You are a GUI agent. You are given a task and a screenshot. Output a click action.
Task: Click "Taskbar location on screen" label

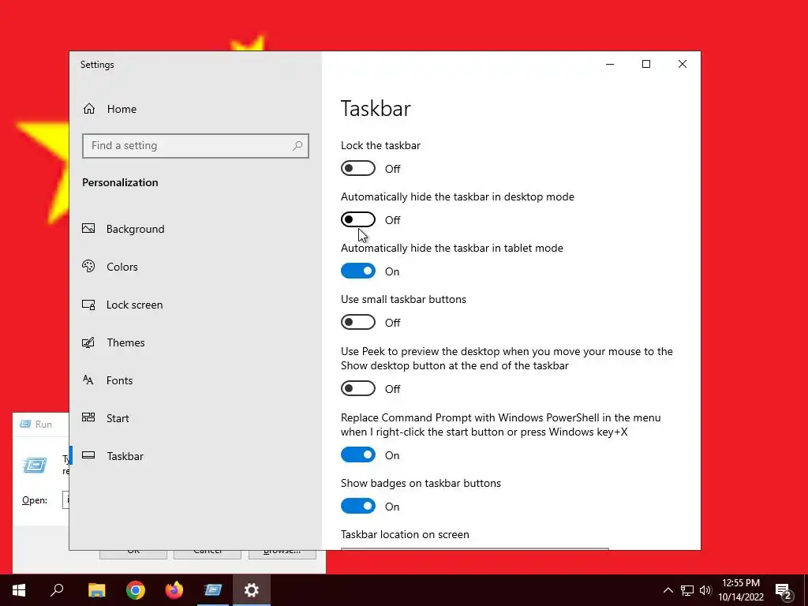coord(405,534)
